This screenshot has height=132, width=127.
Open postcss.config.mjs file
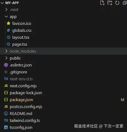coord(26,107)
